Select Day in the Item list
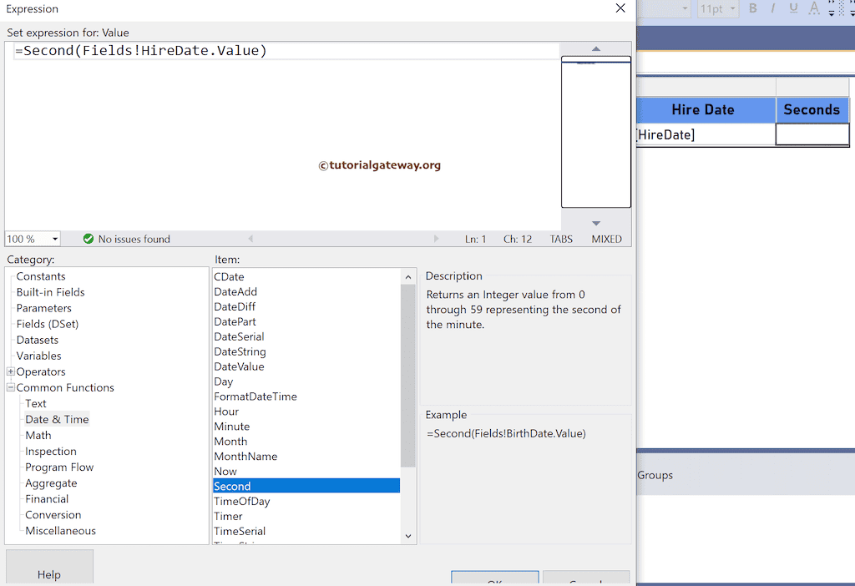The height and width of the screenshot is (586, 855). click(306, 381)
